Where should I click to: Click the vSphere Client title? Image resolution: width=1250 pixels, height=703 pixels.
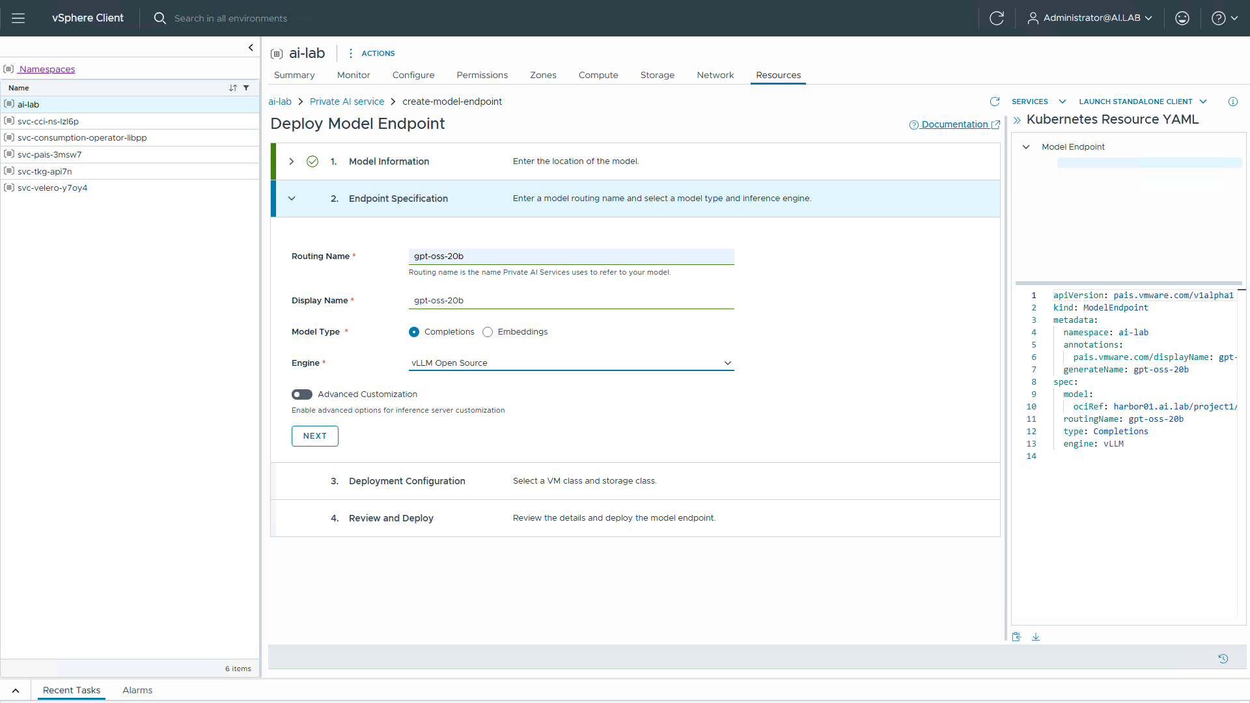pyautogui.click(x=88, y=18)
